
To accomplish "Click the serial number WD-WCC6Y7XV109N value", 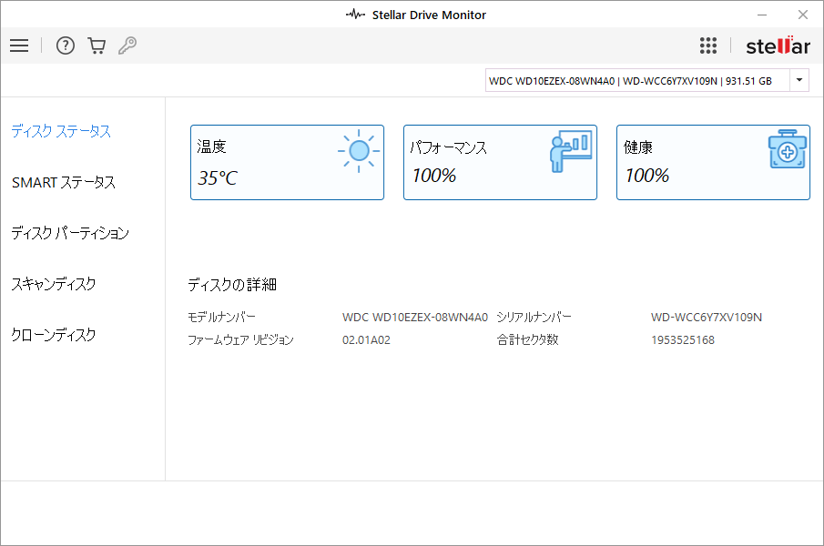I will click(x=706, y=318).
